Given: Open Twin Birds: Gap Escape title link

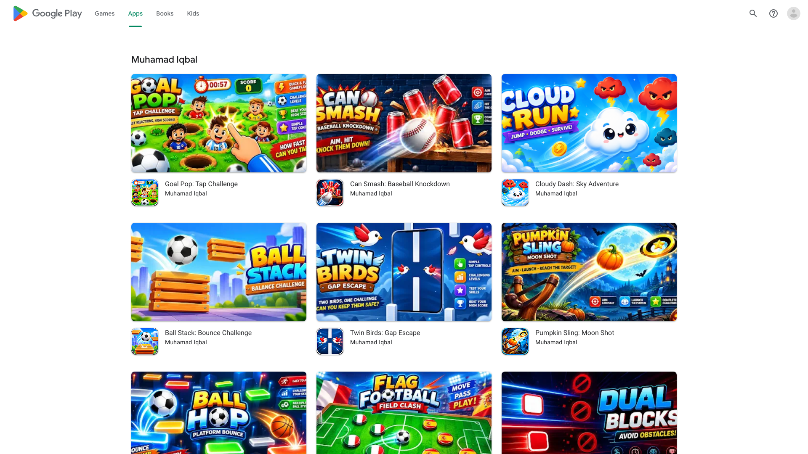Looking at the screenshot, I should 385,333.
